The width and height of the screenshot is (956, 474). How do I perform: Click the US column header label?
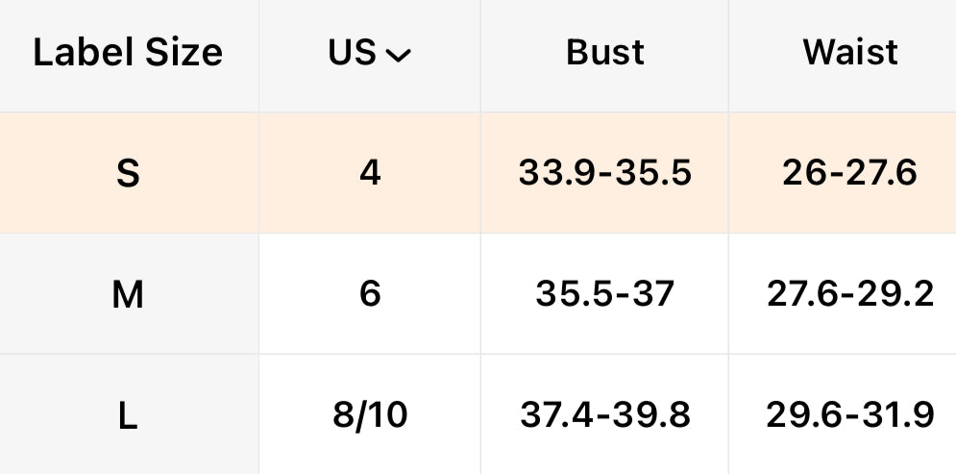(352, 53)
